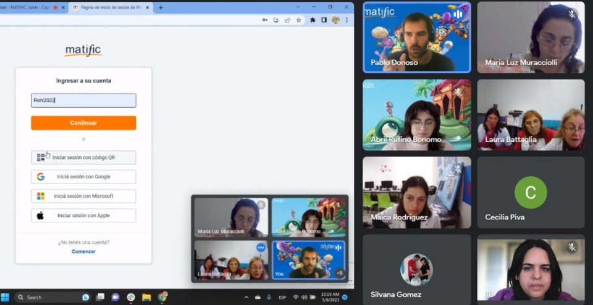The image size is (593, 305).
Task: Click the microphone in-use tray icon
Action: [x=269, y=298]
